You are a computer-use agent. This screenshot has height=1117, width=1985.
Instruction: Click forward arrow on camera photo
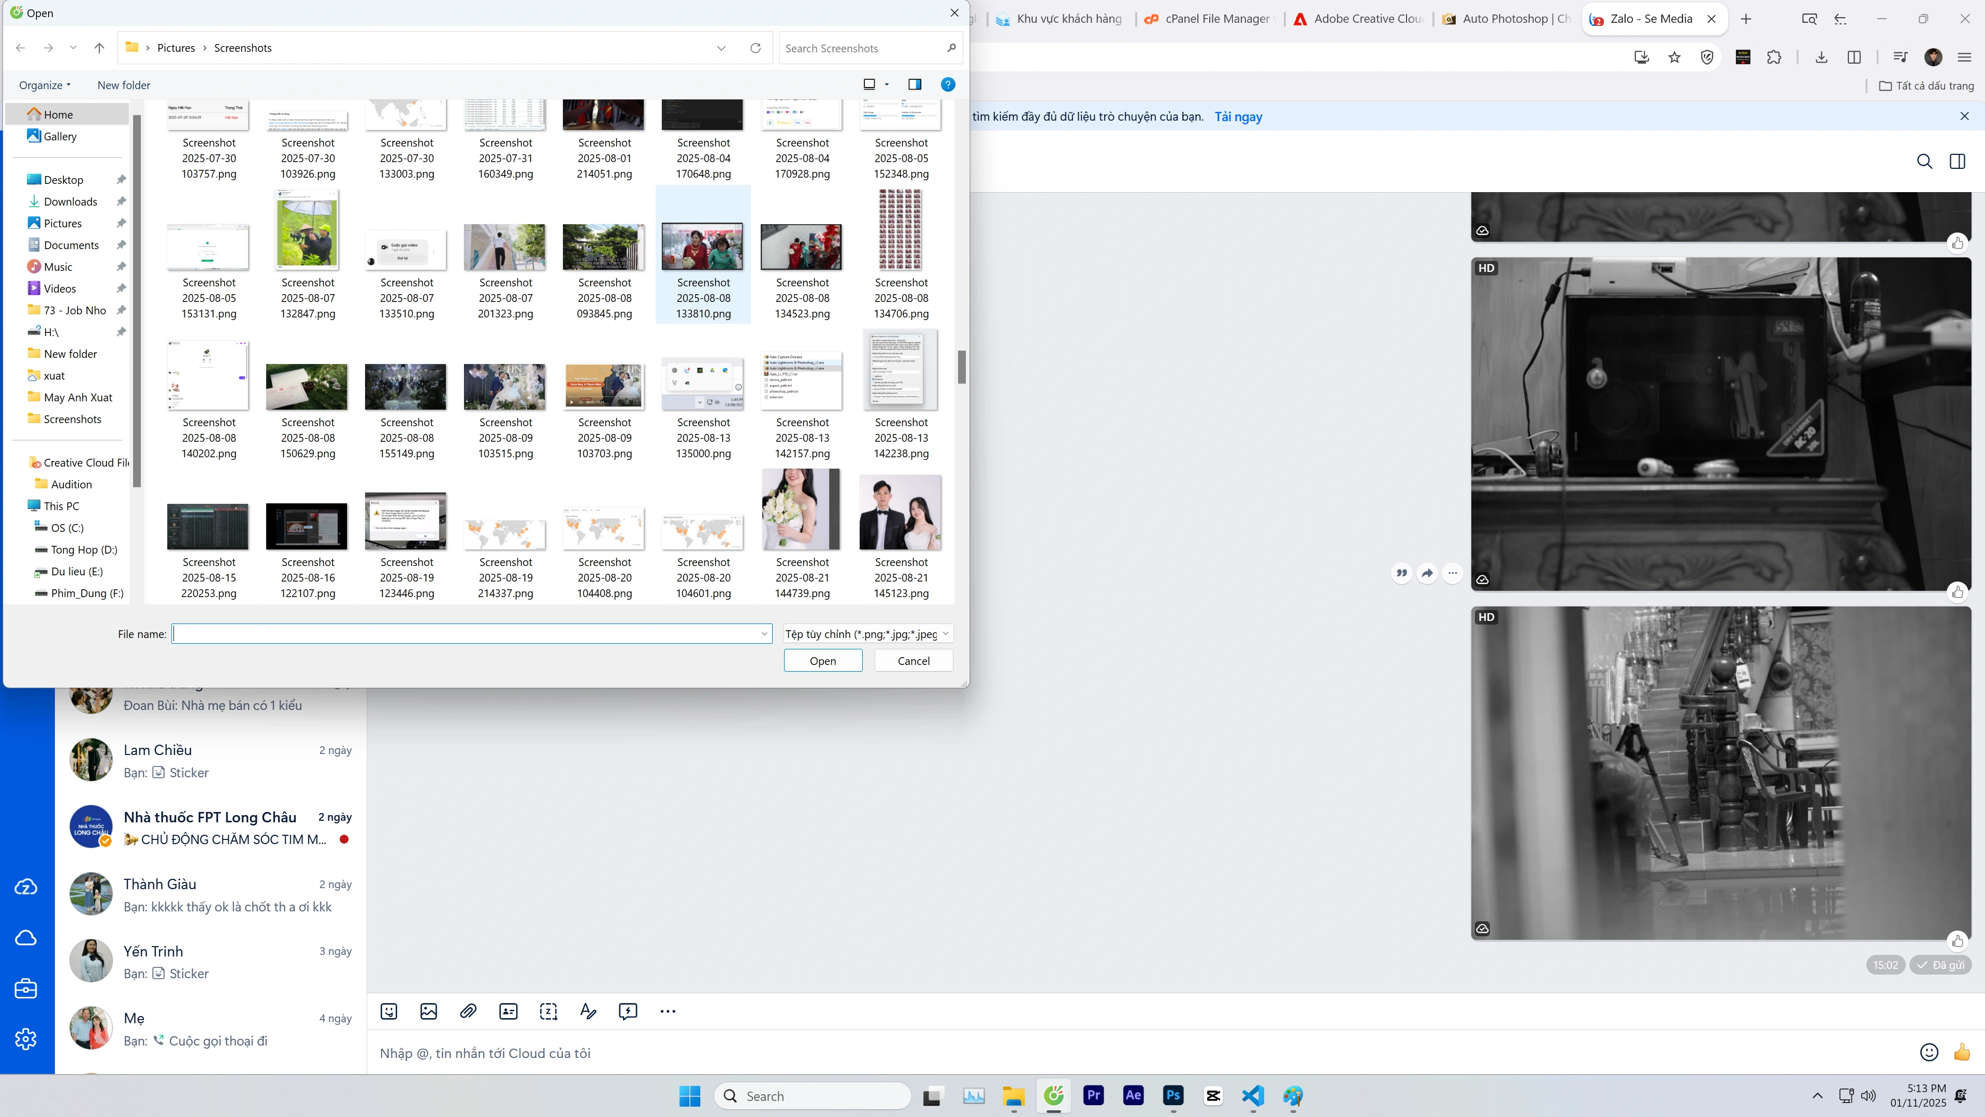coord(1427,573)
